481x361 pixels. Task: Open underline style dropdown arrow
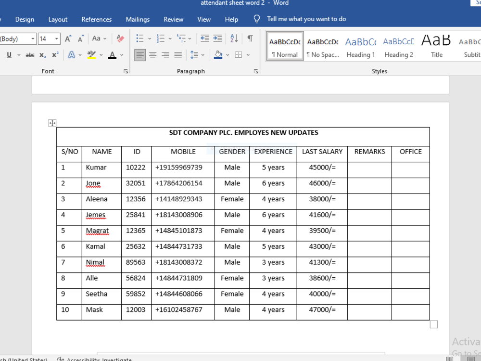pos(19,55)
